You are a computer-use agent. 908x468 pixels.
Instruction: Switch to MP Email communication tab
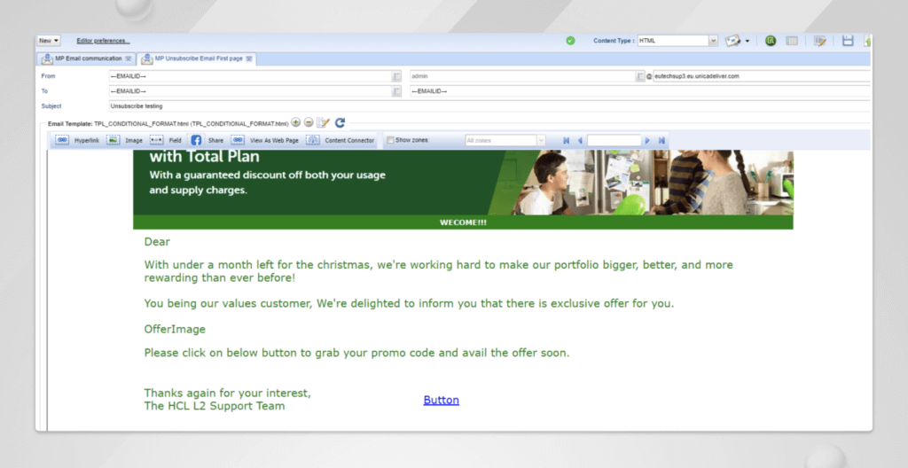(87, 58)
